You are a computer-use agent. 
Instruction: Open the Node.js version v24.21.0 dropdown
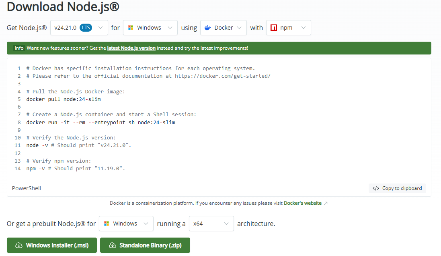(79, 28)
